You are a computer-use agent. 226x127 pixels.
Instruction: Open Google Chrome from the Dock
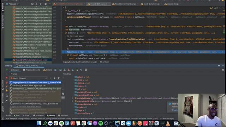84,123
